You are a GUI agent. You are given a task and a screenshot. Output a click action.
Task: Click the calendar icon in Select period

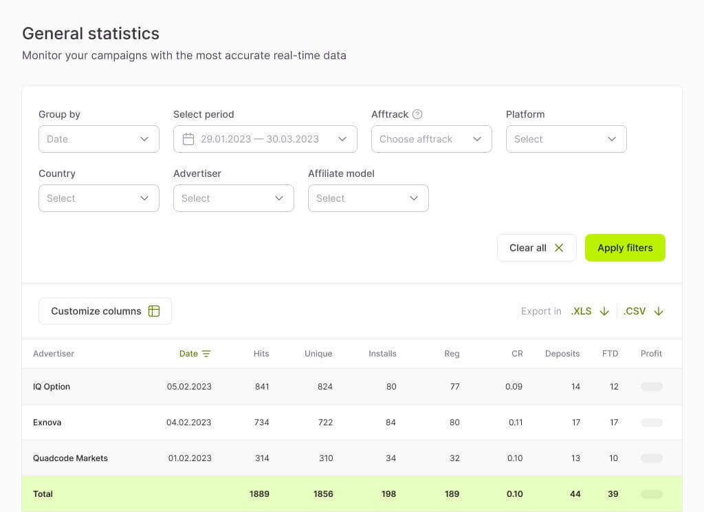click(x=188, y=139)
